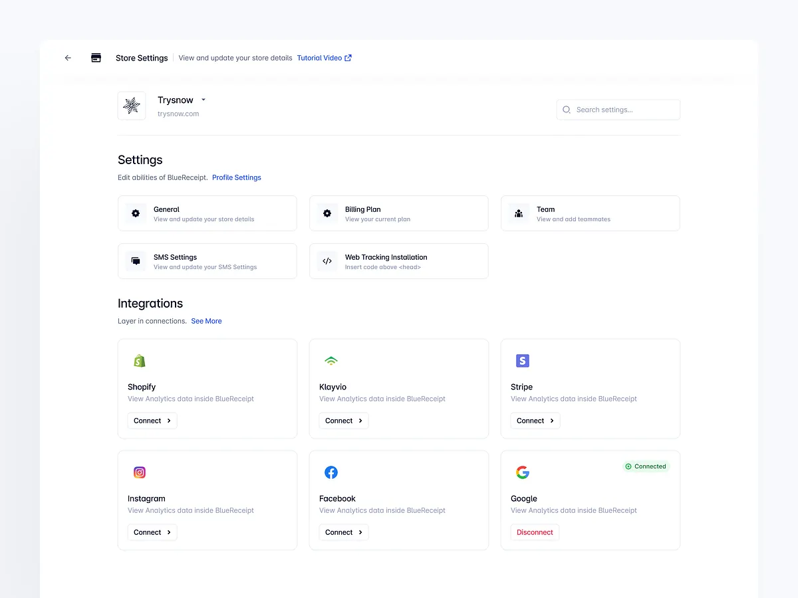Click the Google logo icon

(x=523, y=472)
